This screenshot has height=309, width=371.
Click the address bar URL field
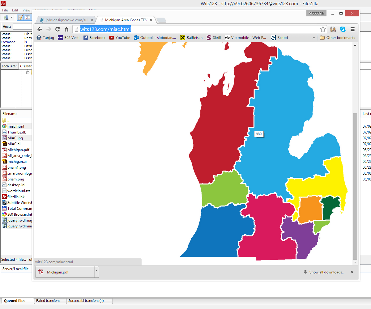click(198, 29)
